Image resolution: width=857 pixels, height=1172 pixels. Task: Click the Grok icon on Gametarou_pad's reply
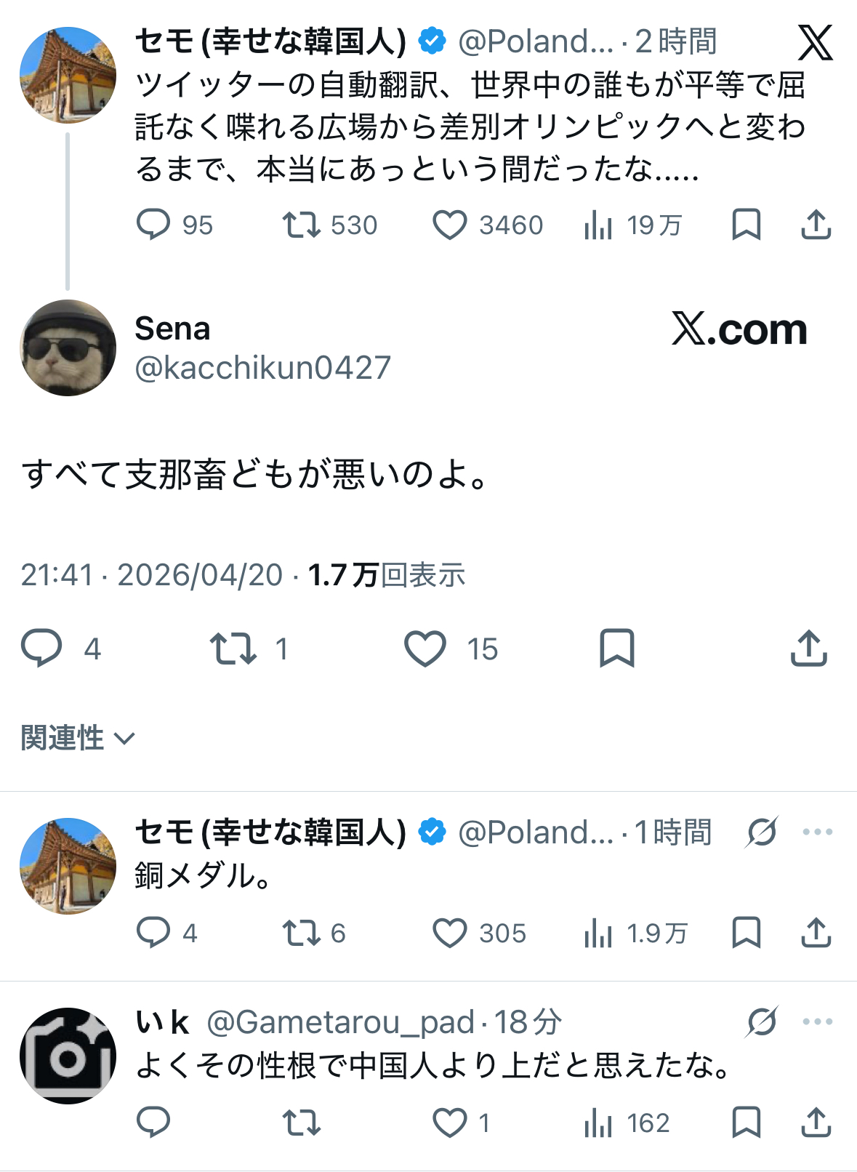761,1022
